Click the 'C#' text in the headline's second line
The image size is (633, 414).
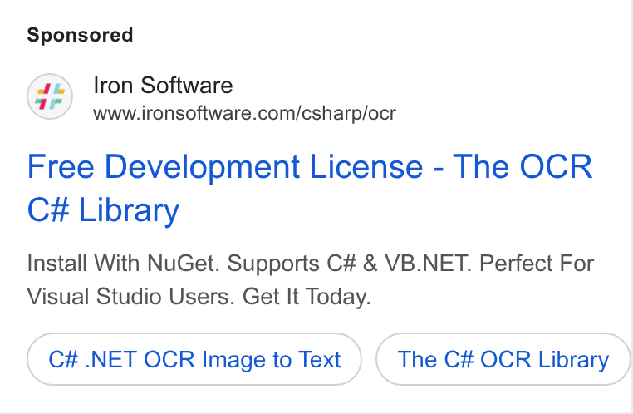[48, 210]
